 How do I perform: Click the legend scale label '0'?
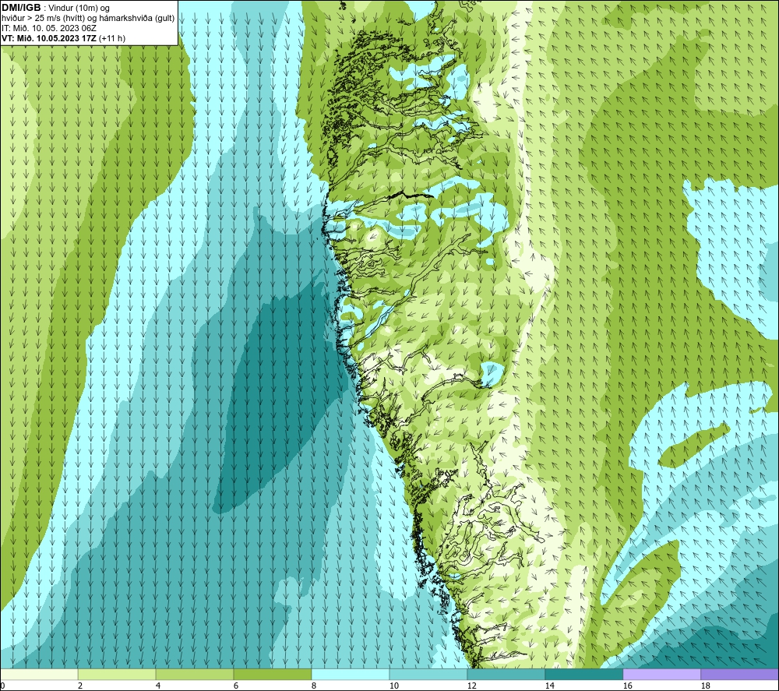(x=3, y=686)
